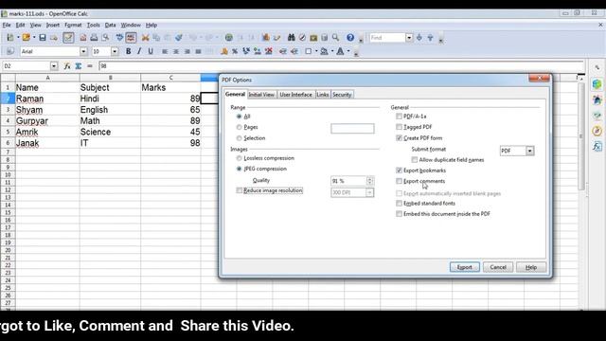Click the Export as PDF toolbar icon
This screenshot has width=606, height=341.
click(83, 38)
